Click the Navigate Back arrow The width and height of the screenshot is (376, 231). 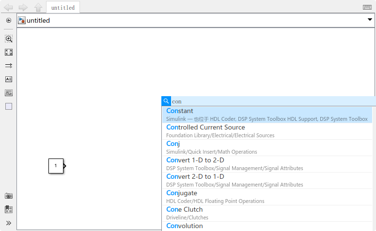point(8,7)
